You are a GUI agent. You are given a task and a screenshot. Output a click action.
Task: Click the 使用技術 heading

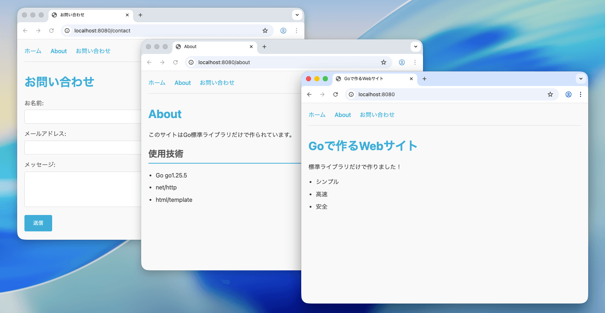[x=166, y=154]
